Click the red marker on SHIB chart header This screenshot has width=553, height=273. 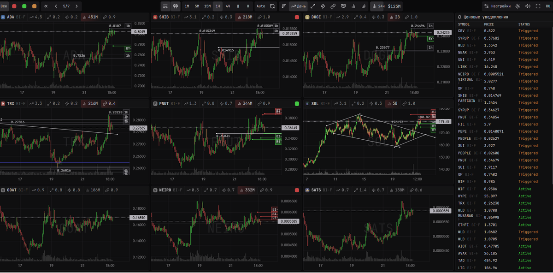(297, 17)
